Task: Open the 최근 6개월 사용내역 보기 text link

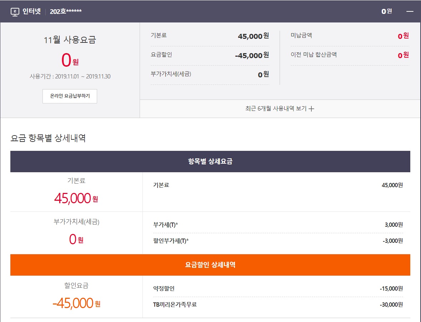Action: click(276, 109)
